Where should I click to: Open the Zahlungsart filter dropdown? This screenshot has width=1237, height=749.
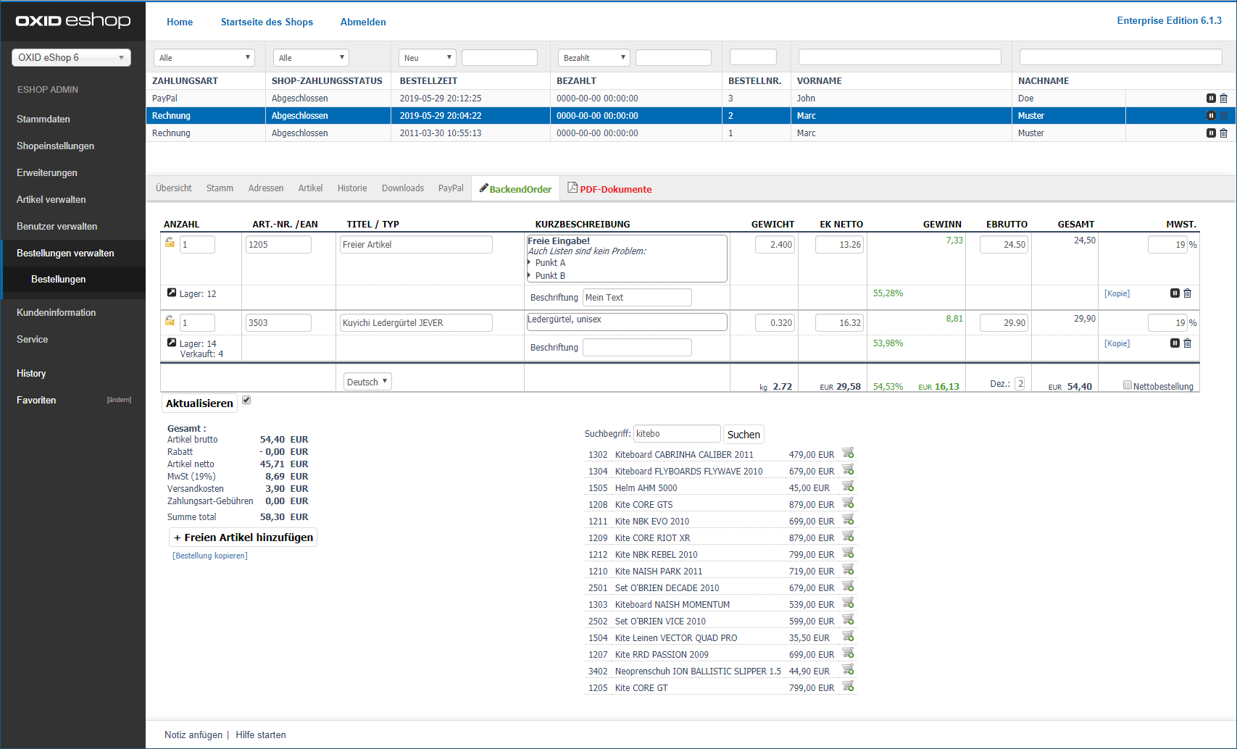(204, 57)
